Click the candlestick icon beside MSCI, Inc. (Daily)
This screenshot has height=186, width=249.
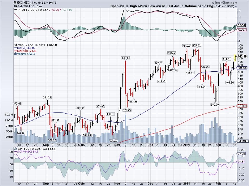click(16, 45)
